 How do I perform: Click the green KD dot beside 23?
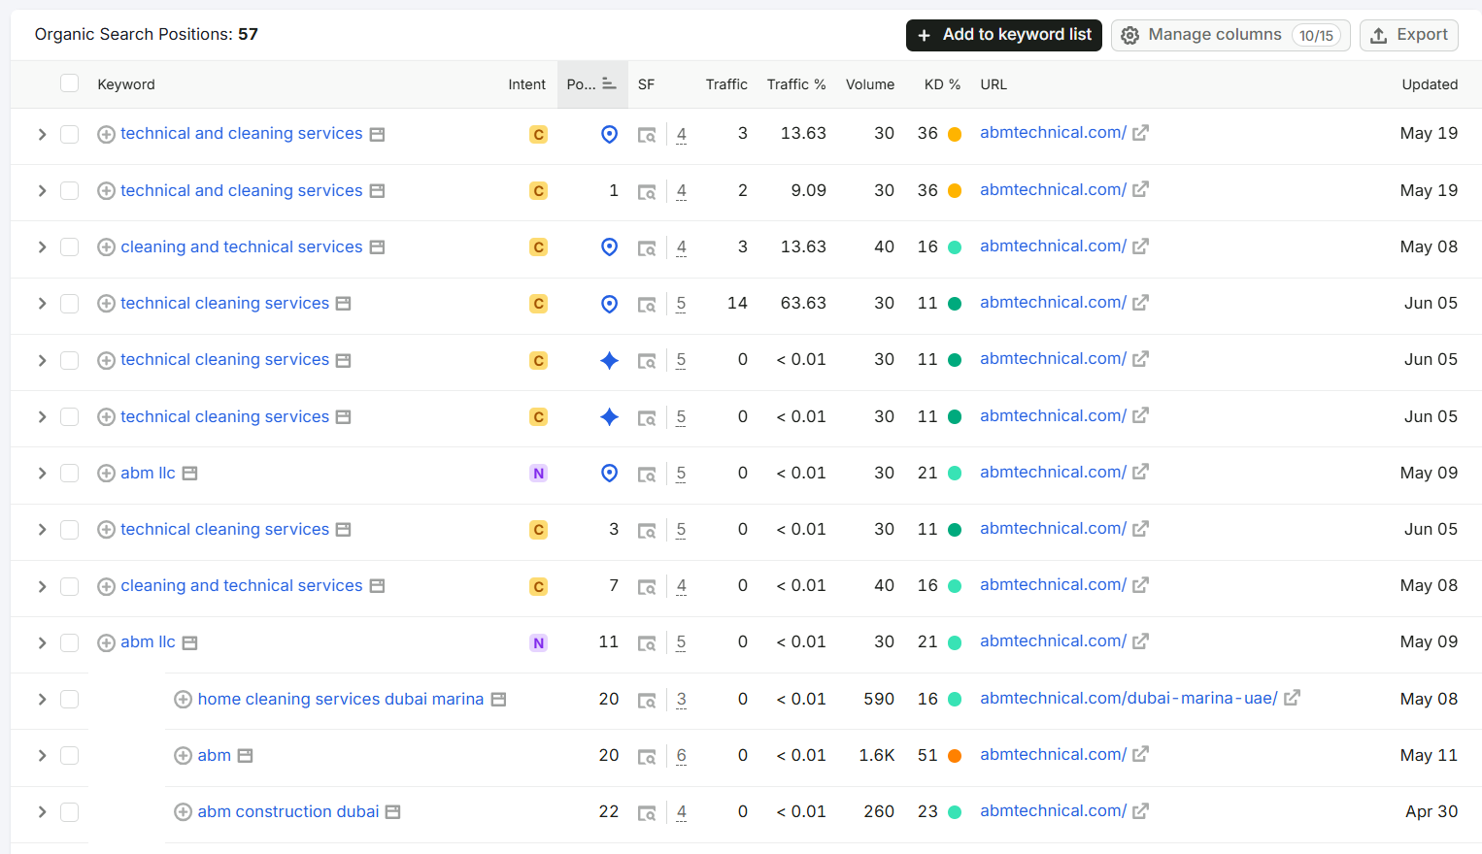pos(955,812)
